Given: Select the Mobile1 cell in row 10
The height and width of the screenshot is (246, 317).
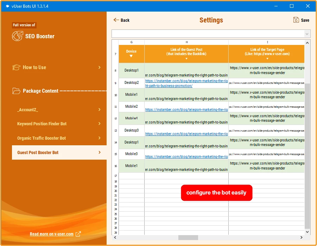Looking at the screenshot, I should 132,95.
